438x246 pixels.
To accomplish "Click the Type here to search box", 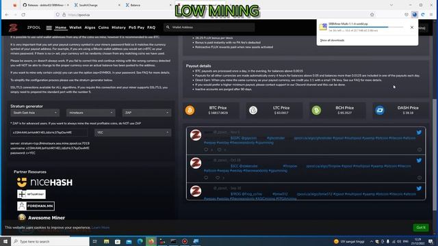I will (50, 241).
